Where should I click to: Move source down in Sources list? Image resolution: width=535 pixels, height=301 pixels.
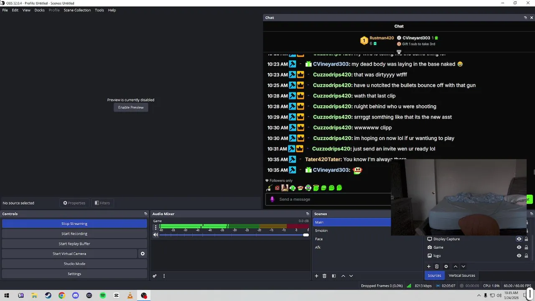point(463,266)
